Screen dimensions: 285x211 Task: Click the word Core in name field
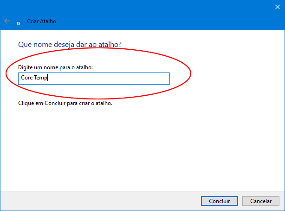pos(26,78)
